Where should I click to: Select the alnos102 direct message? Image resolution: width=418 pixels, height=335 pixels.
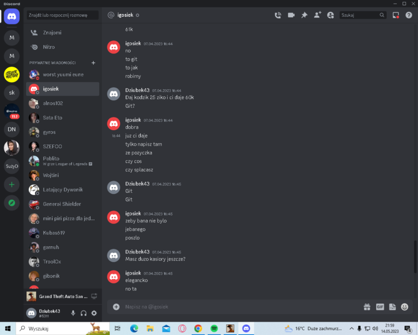[62, 103]
